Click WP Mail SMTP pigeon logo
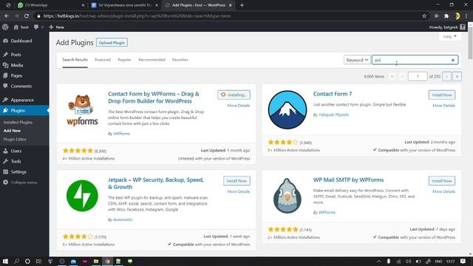Viewport: 473px width, 266px height. [x=287, y=196]
